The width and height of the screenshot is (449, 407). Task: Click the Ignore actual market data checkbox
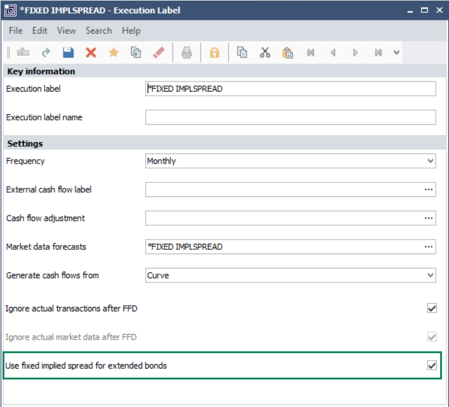click(432, 337)
